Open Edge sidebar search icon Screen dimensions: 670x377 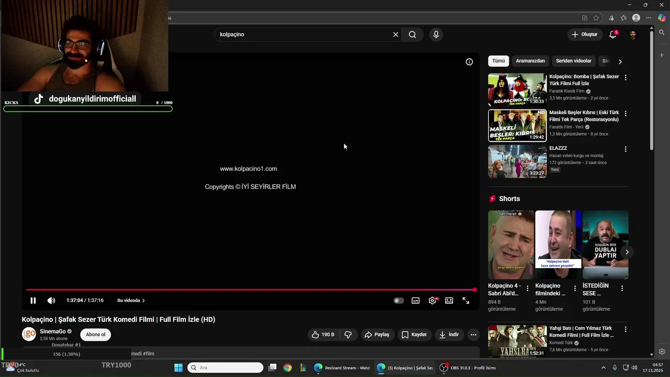tap(662, 34)
